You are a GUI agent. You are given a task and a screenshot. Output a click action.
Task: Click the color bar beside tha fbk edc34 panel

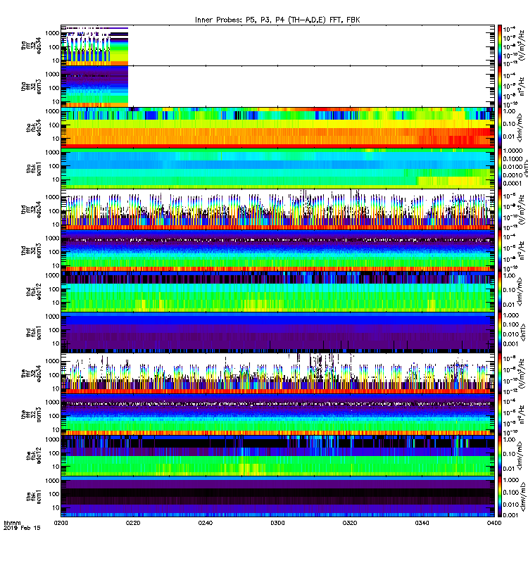(500, 127)
